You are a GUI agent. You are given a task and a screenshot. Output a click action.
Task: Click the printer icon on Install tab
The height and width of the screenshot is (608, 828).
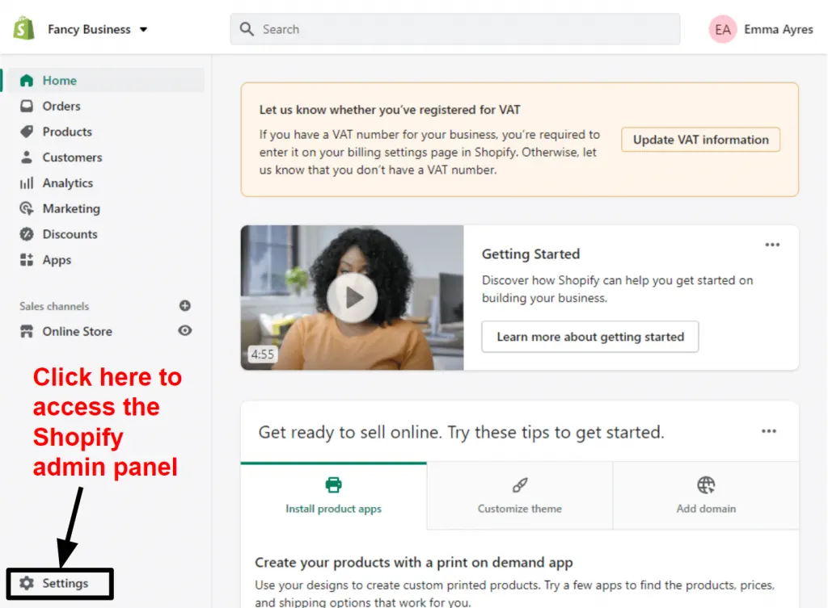334,484
